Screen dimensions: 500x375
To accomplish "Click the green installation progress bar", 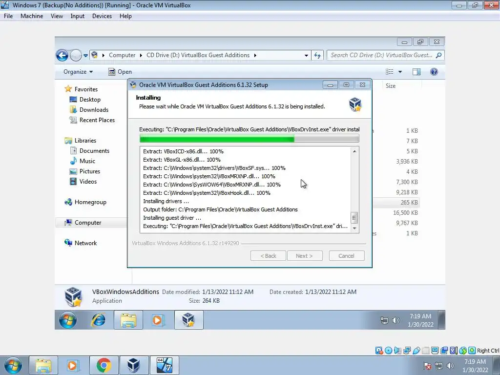I will tap(250, 138).
